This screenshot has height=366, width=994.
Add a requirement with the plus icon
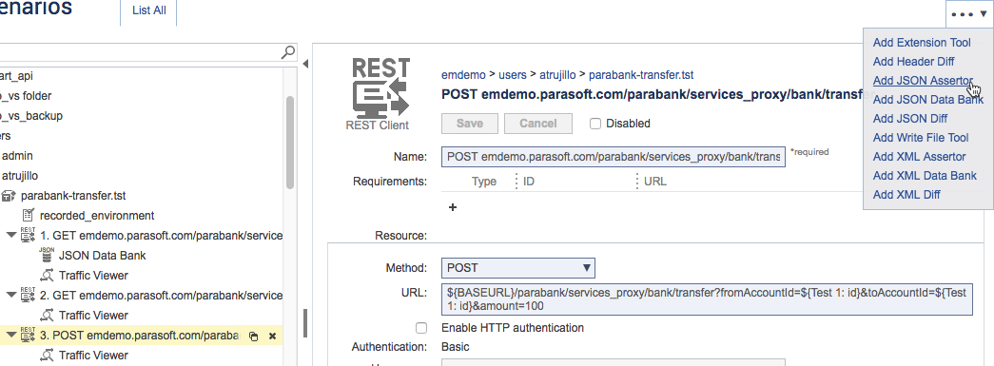(x=453, y=207)
